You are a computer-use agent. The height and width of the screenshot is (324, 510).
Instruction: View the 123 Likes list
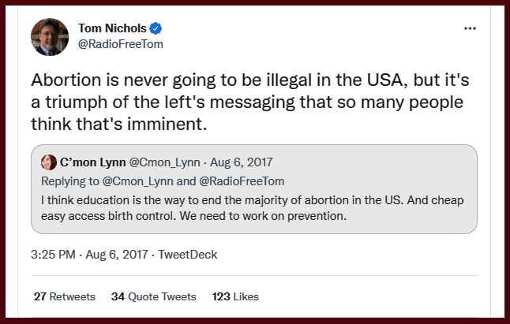click(235, 296)
